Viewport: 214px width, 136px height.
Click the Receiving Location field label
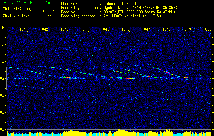[79, 8]
